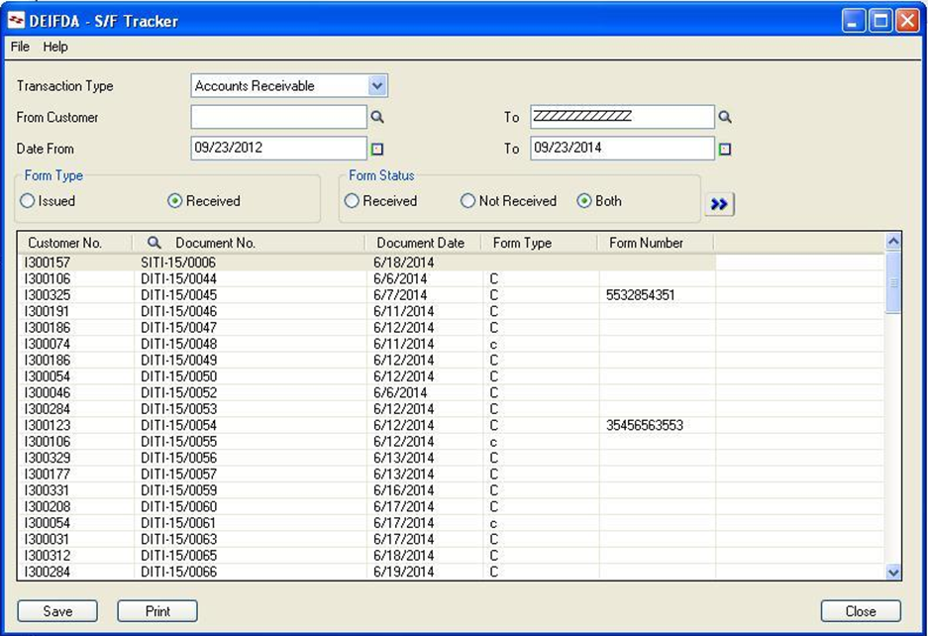Screen dimensions: 928x636
Task: Click the From Customer lookup magnifier icon
Action: pyautogui.click(x=377, y=117)
